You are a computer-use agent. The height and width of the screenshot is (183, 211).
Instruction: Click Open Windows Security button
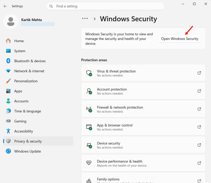click(180, 39)
